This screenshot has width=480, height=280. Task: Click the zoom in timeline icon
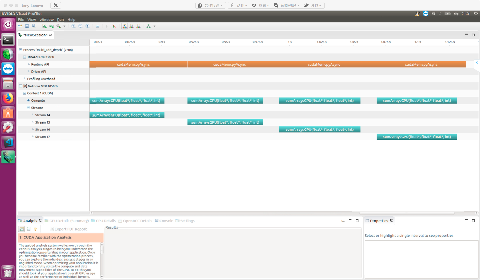[x=73, y=26]
